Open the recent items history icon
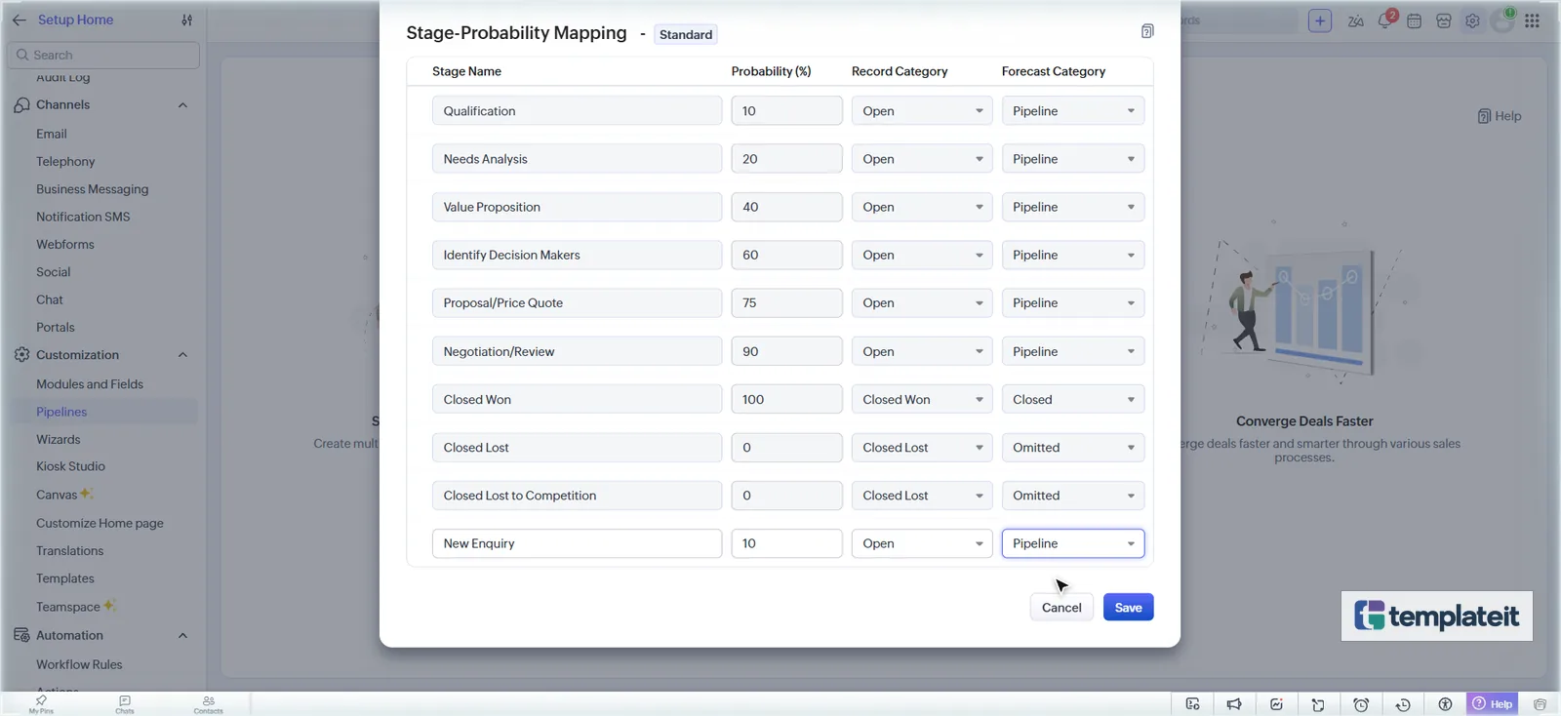Viewport: 1561px width, 716px height. 1403,704
